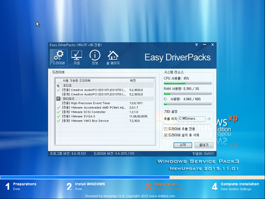Screen dimensions: 265x199
Task: Open the 정보 (Info) tab
Action: tap(95, 57)
